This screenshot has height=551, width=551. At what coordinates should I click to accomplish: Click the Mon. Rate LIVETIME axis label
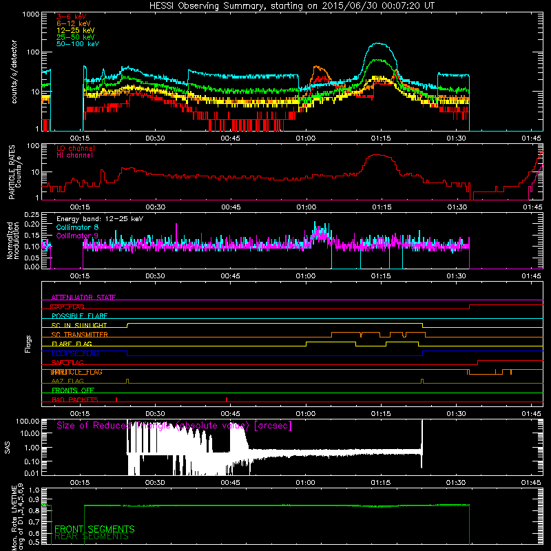pyautogui.click(x=18, y=517)
